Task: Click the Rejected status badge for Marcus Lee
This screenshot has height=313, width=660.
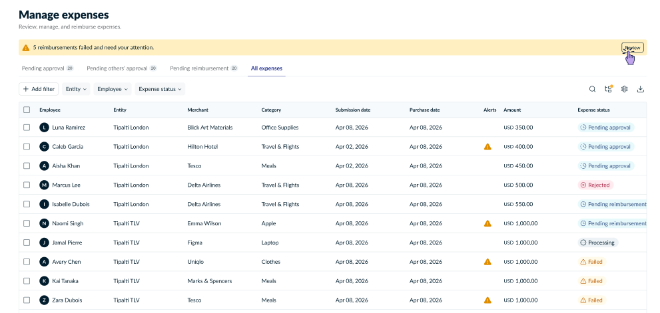Action: pos(595,185)
